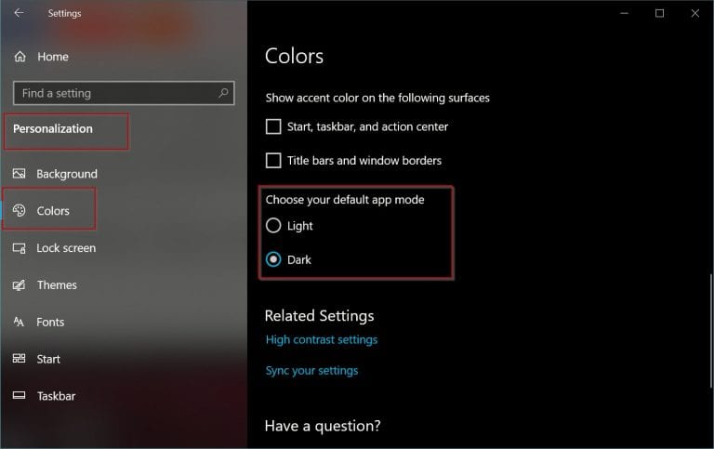Click the Themes brush icon

tap(20, 285)
